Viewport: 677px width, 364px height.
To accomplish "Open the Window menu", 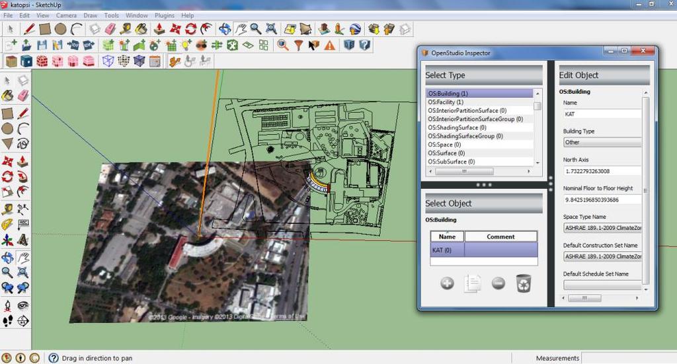I will click(x=136, y=15).
